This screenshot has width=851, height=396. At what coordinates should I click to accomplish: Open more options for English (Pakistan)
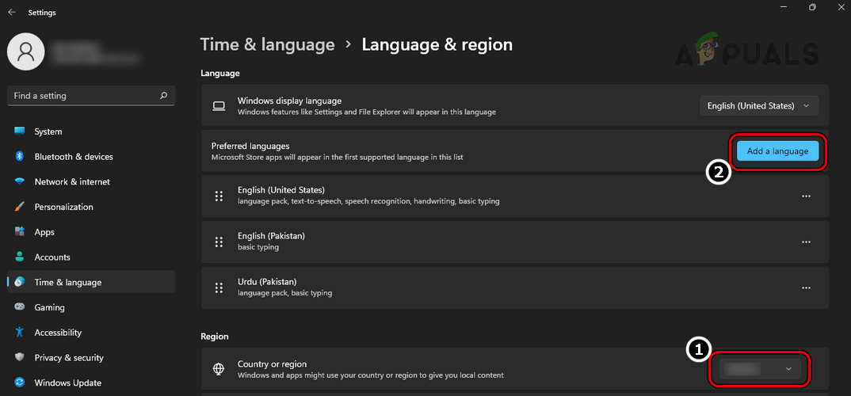[x=806, y=242]
